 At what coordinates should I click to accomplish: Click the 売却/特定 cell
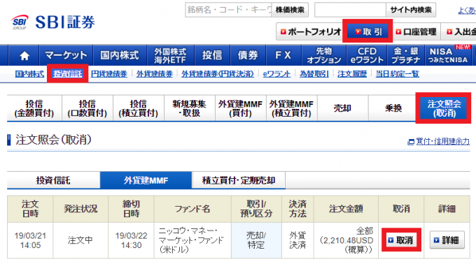click(x=256, y=240)
